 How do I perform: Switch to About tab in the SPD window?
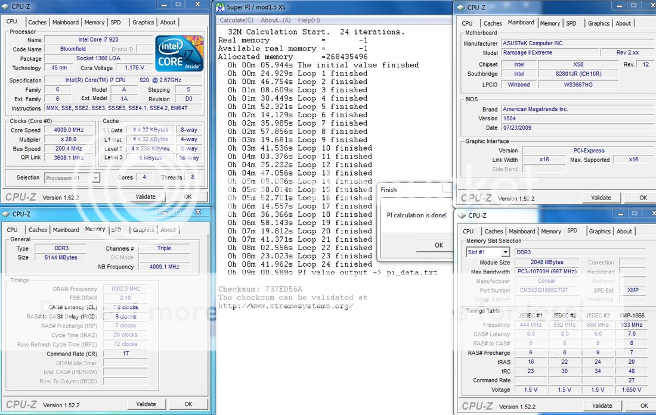click(624, 231)
